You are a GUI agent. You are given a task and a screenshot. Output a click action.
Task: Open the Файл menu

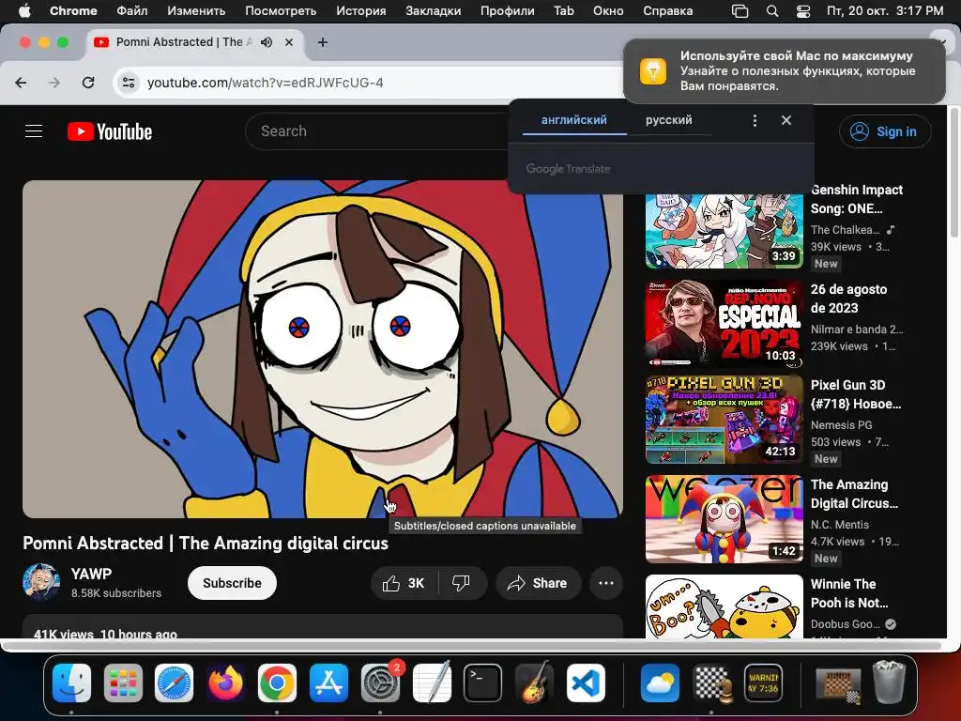(131, 10)
